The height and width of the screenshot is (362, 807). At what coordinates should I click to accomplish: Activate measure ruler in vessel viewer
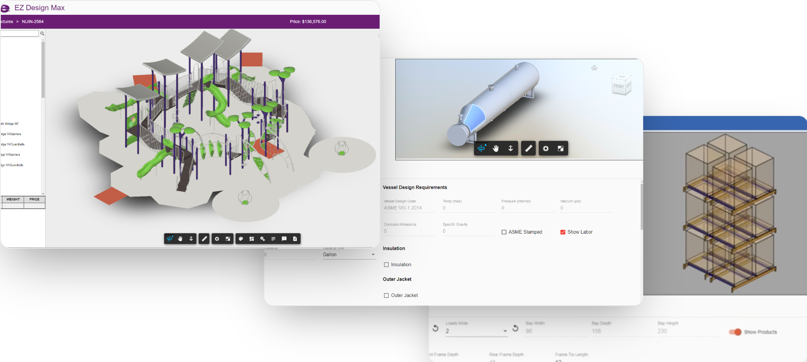point(529,149)
